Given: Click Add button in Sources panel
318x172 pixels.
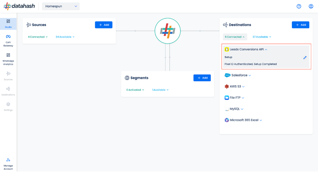Looking at the screenshot, I should point(104,25).
